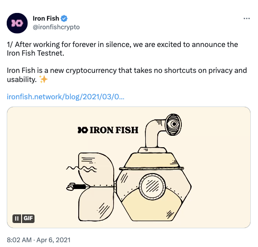This screenshot has height=247, width=258.
Task: Click the paragraph about privacy and usability
Action: [x=127, y=75]
